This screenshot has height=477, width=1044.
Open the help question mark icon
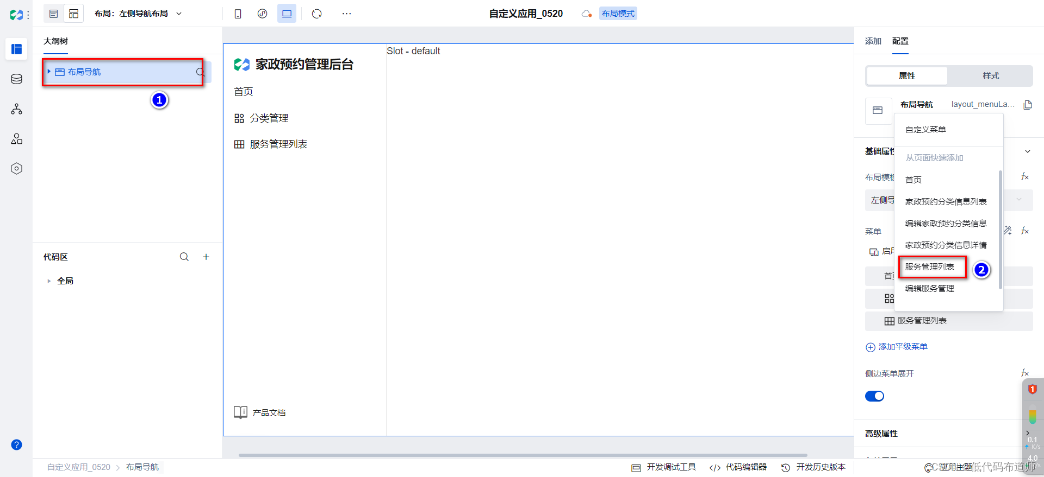pyautogui.click(x=17, y=444)
